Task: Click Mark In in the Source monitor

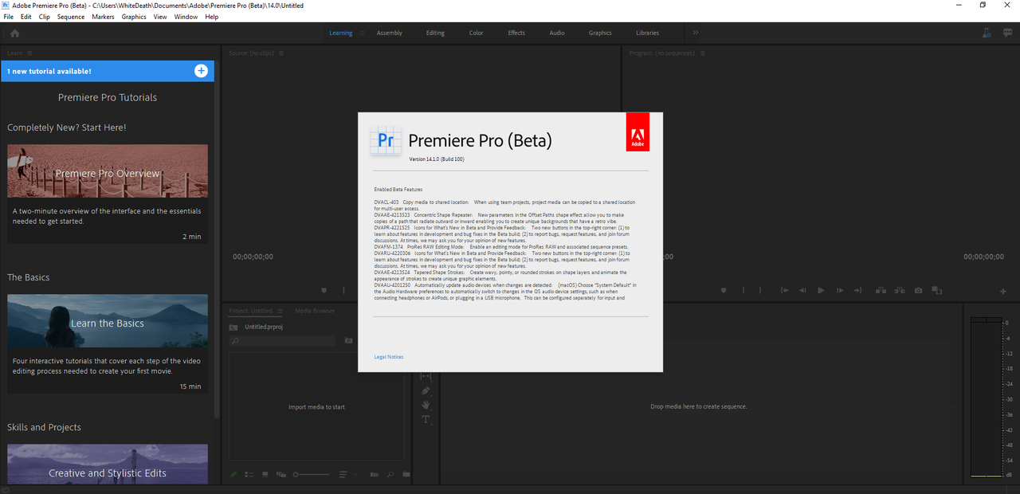Action: tap(343, 290)
